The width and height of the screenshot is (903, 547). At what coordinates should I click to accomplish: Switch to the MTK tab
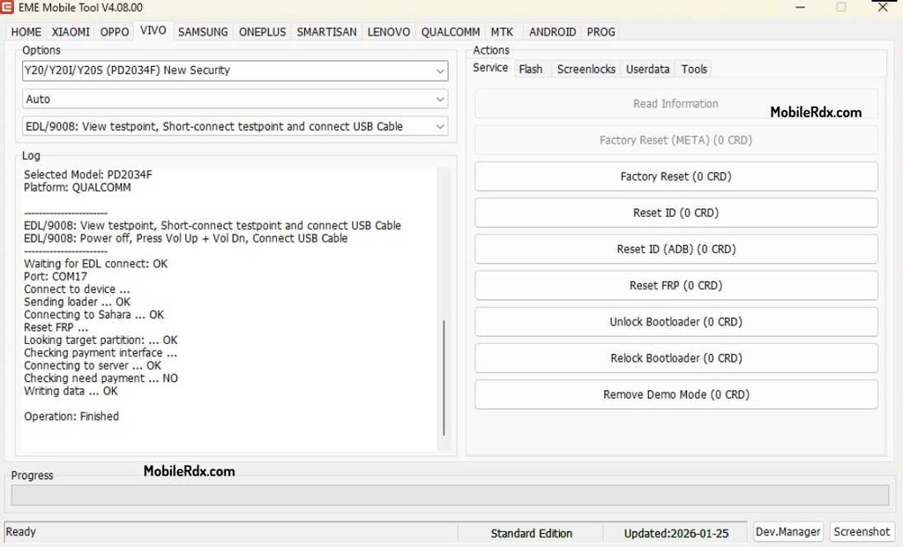click(x=502, y=33)
